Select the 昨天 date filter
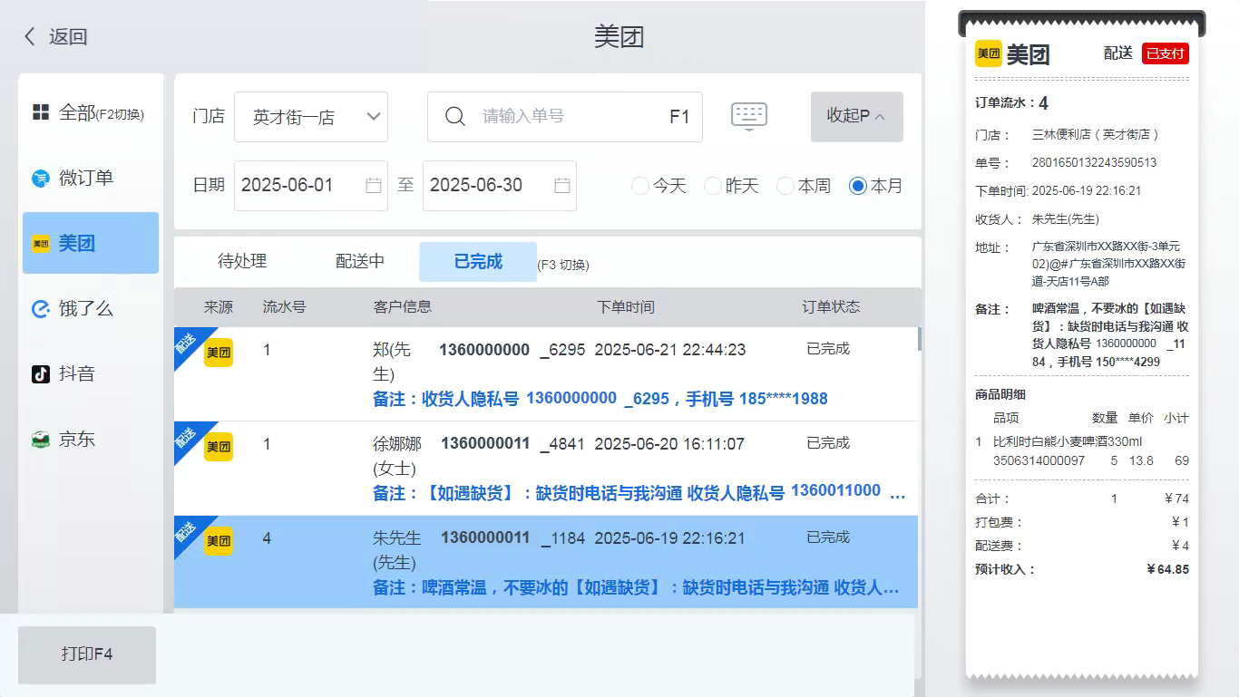This screenshot has height=697, width=1239. [732, 186]
